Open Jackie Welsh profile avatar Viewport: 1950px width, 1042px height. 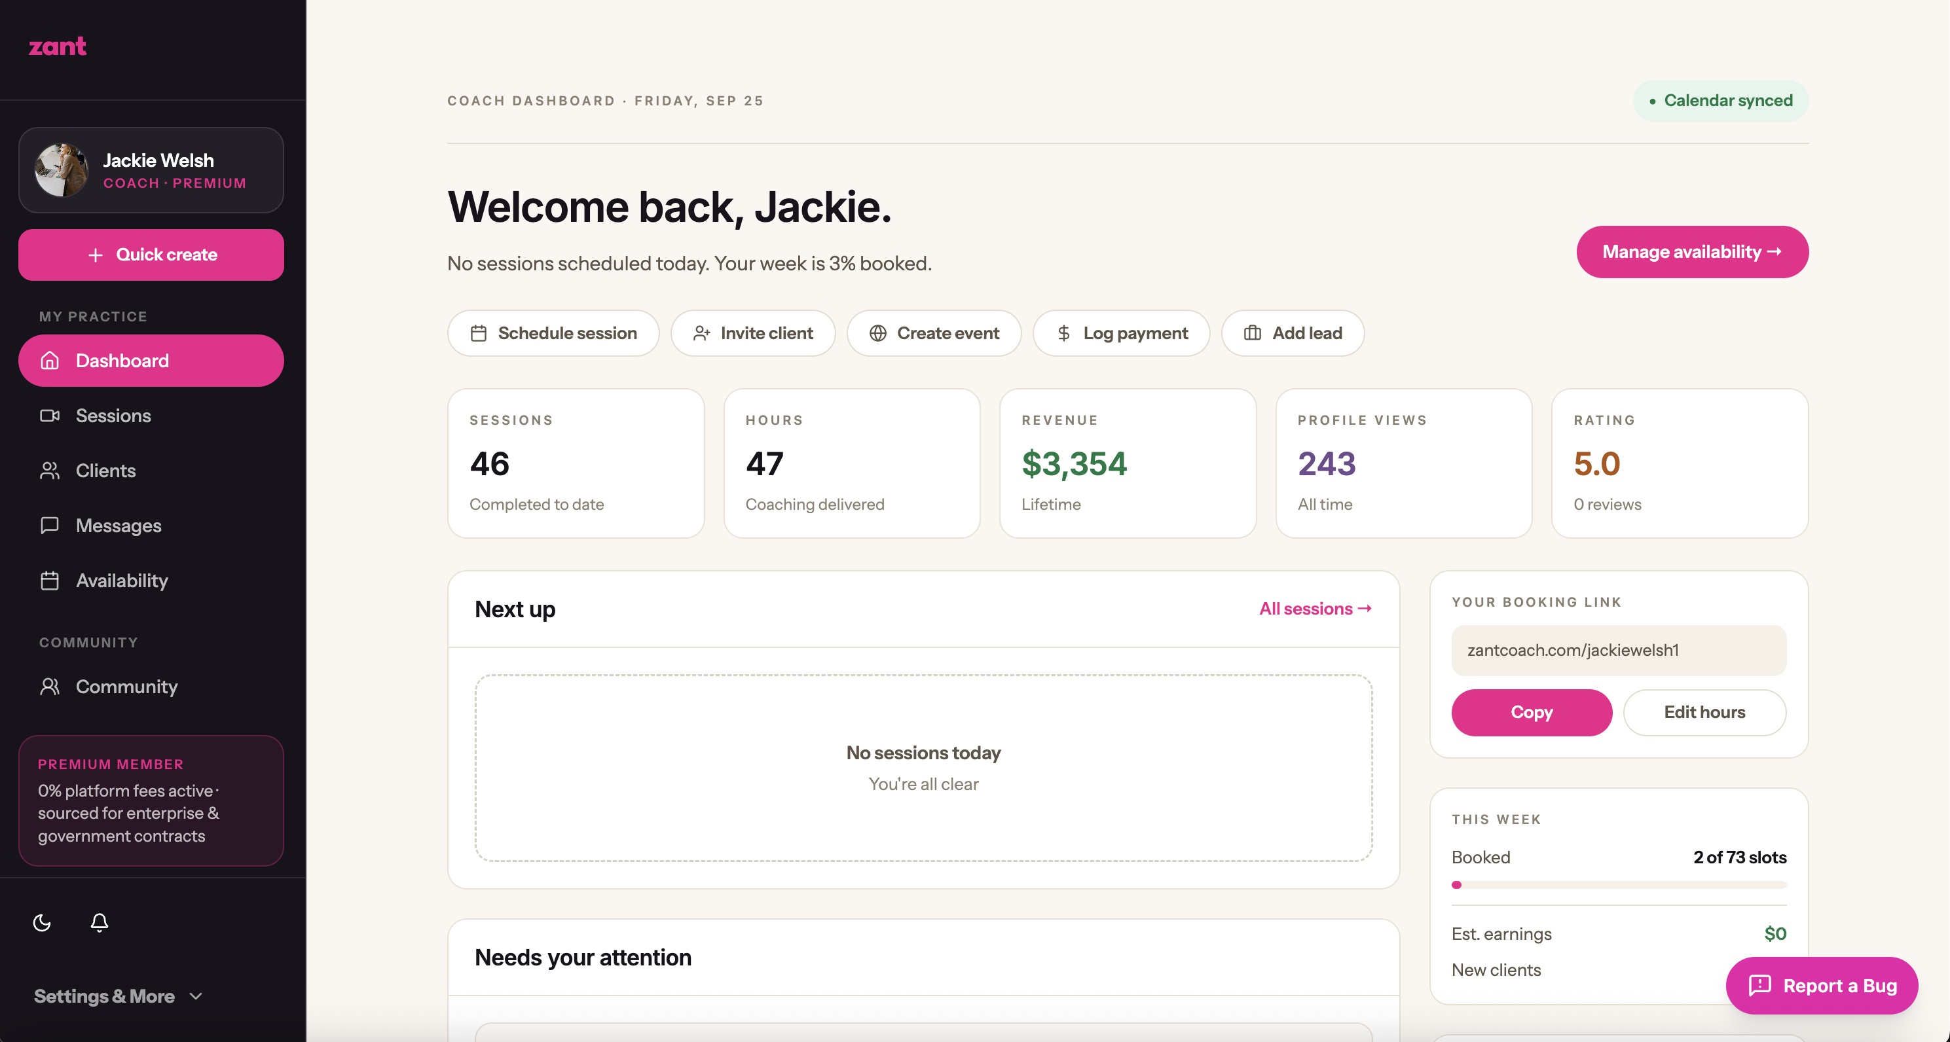tap(62, 170)
